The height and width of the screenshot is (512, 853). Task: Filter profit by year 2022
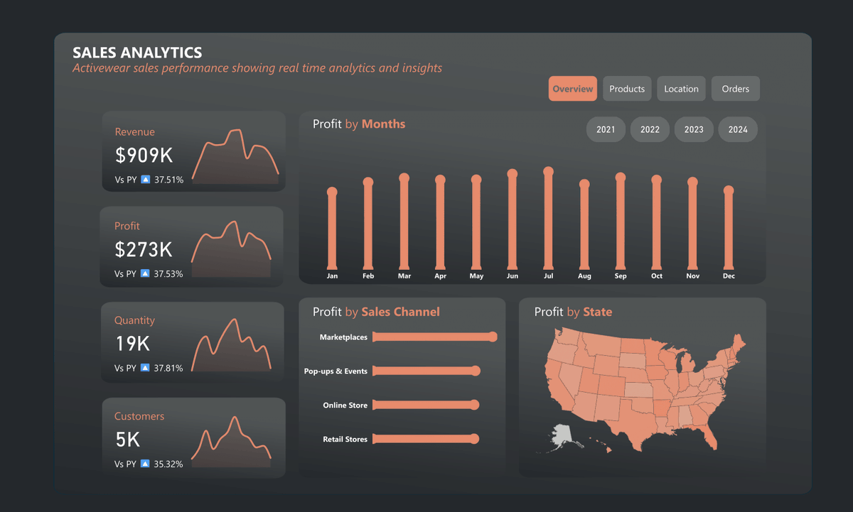[x=650, y=129]
